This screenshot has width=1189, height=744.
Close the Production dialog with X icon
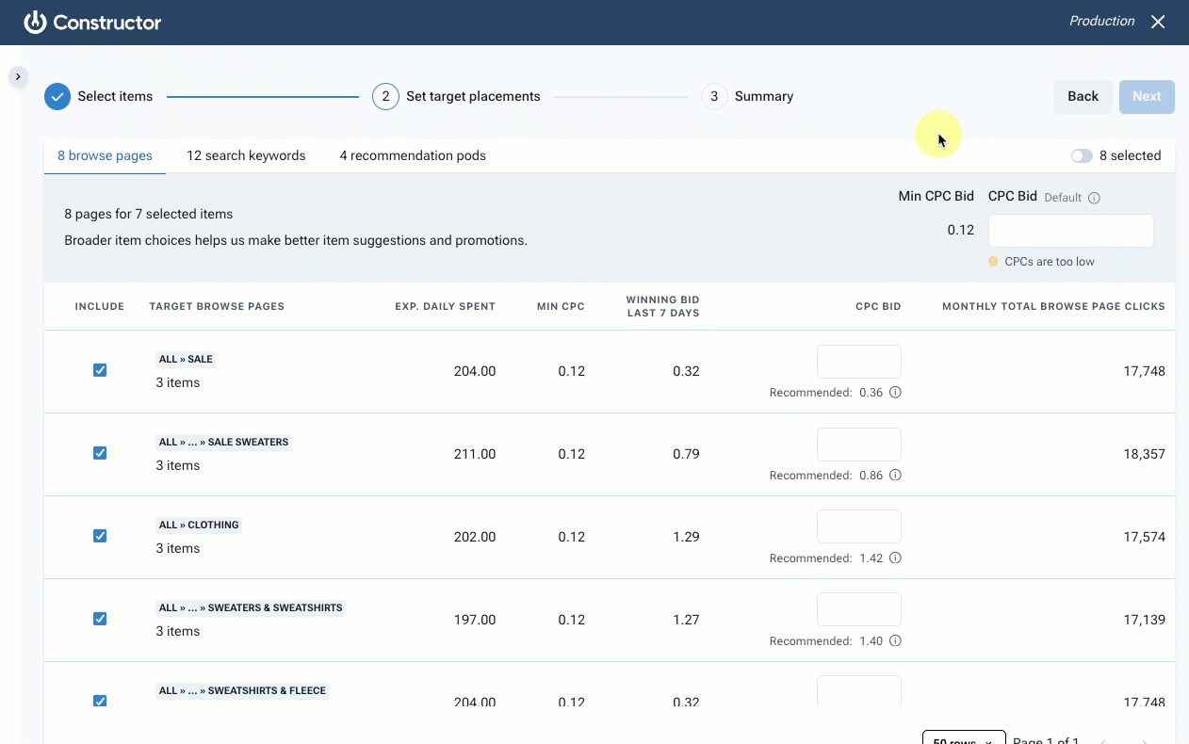pos(1158,22)
